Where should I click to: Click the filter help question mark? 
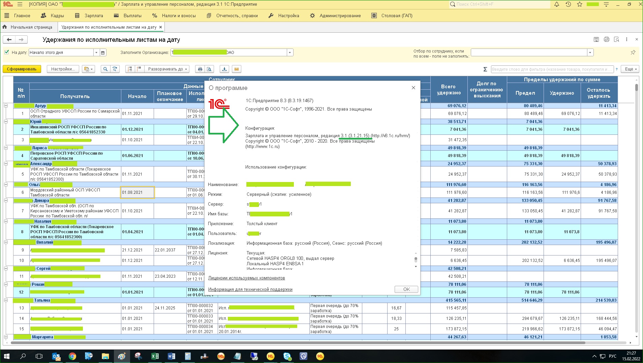tap(617, 69)
